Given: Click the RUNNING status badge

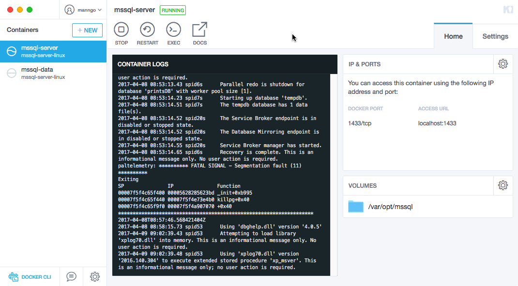Looking at the screenshot, I should (x=173, y=10).
